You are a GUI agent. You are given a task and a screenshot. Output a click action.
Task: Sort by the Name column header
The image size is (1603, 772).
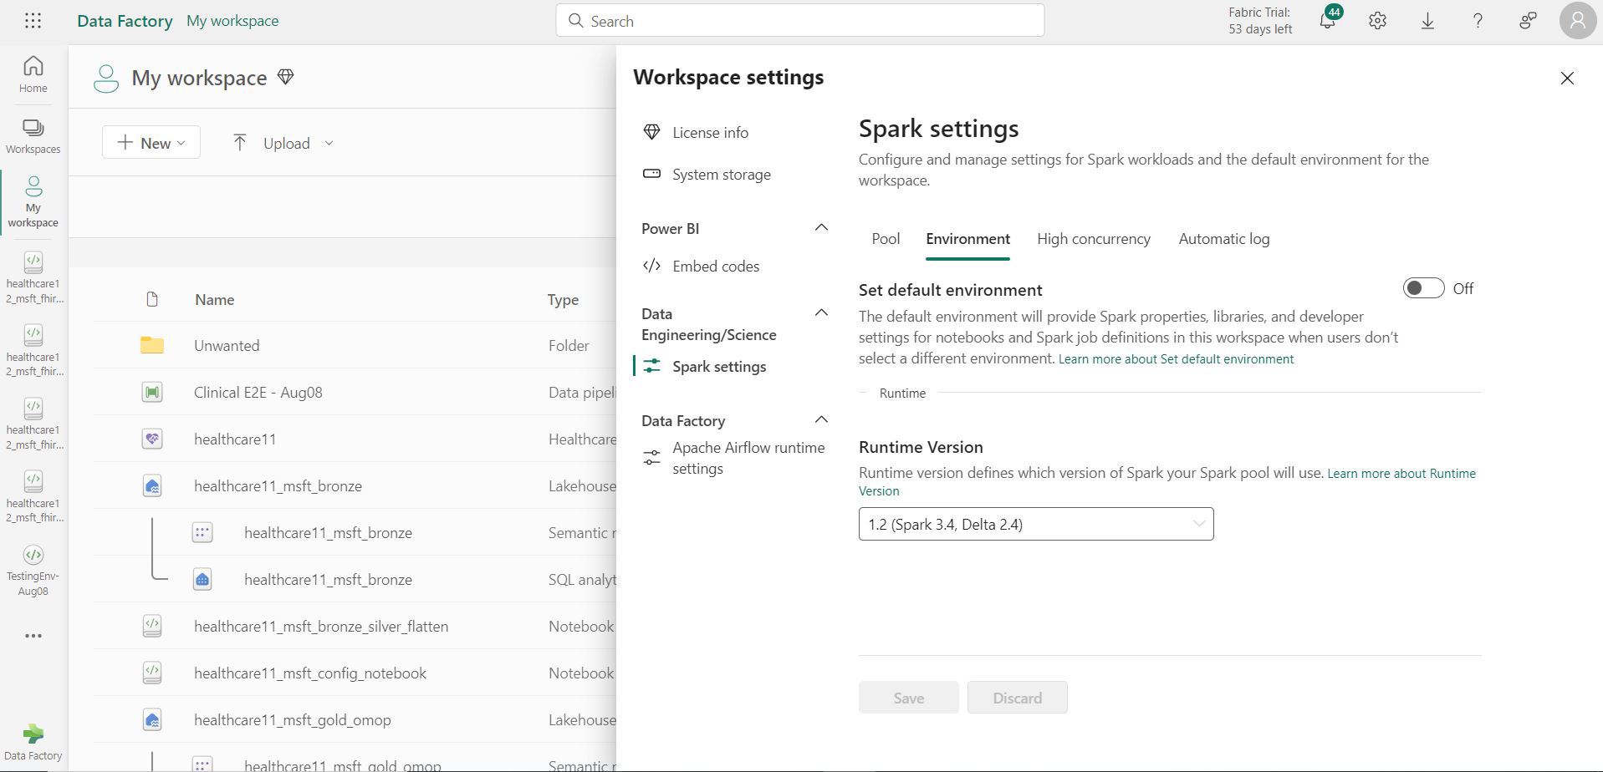pyautogui.click(x=214, y=299)
